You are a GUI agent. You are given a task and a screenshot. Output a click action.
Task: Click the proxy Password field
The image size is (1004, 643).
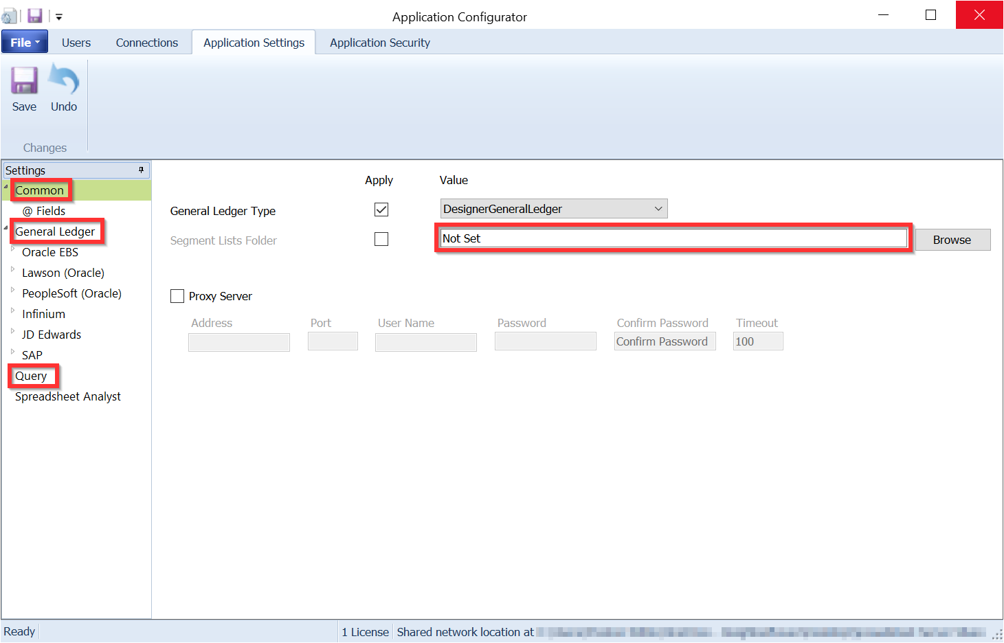point(546,341)
